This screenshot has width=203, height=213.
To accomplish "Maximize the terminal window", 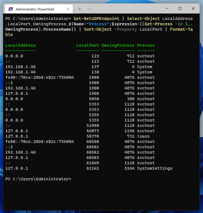I will [x=180, y=8].
